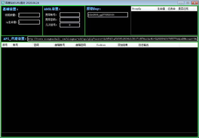The width and height of the screenshot is (199, 138).
Task: Click the 帐号 column header
Action: tap(15, 45)
